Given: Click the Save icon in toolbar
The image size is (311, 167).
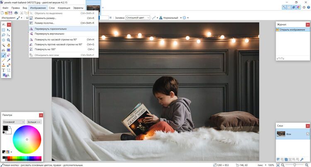Looking at the screenshot, I should (10, 13).
